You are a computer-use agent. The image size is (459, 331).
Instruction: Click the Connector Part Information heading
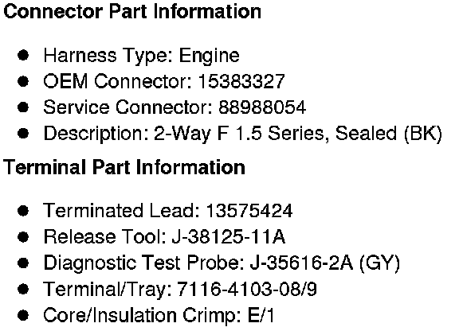pyautogui.click(x=132, y=12)
